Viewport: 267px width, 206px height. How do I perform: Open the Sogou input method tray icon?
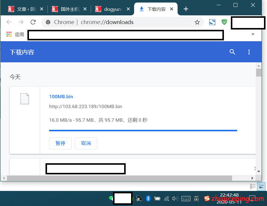(x=207, y=198)
